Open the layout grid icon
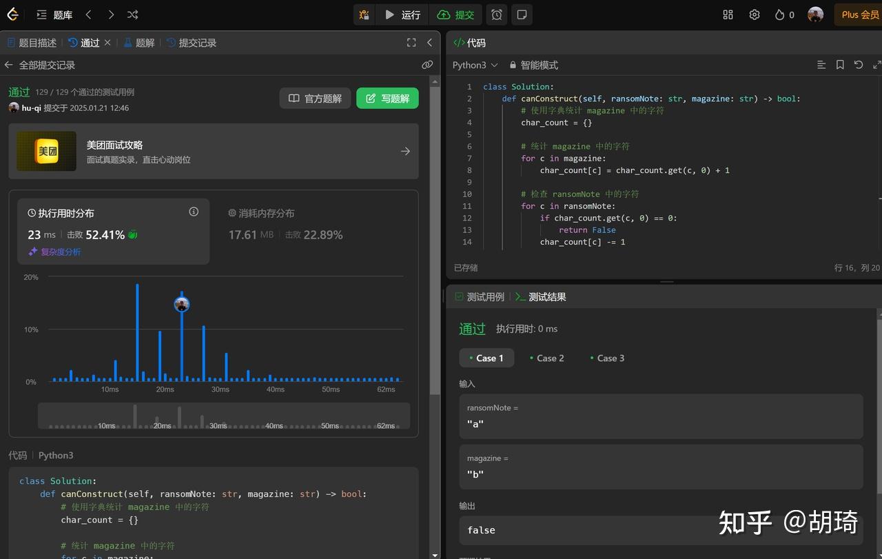The image size is (882, 559). (x=728, y=14)
